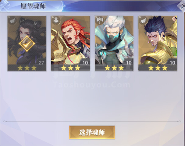The image size is (185, 146).
Task: Click the three-star rating under masked character
Action: (x=114, y=68)
